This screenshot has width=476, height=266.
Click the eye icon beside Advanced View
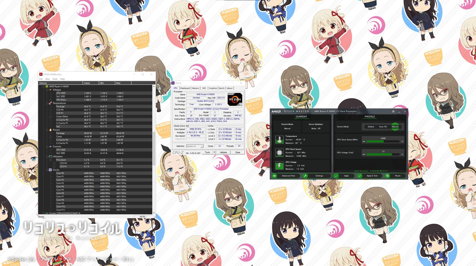[x=274, y=176]
